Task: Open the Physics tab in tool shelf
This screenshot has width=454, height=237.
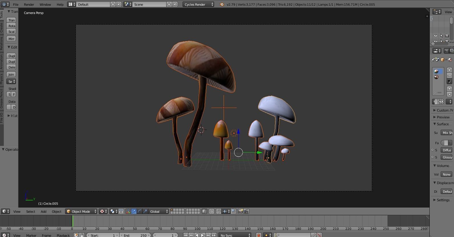Action: pos(1,79)
